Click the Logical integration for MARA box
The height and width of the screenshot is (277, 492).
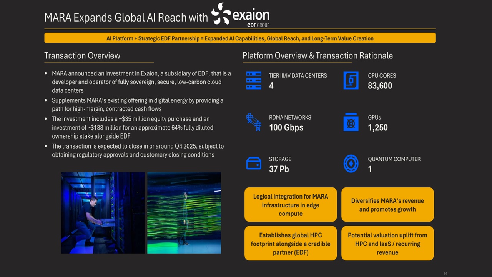pos(291,205)
